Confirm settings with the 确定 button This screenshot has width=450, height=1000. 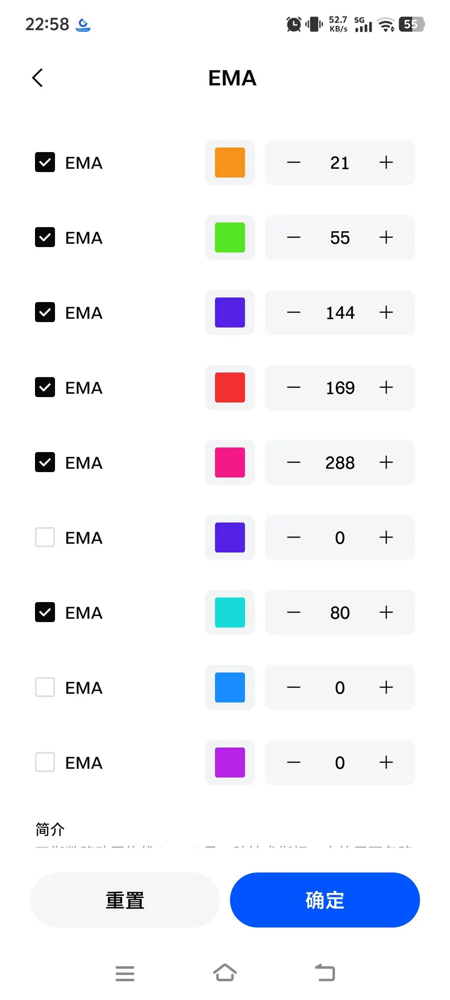pos(325,900)
